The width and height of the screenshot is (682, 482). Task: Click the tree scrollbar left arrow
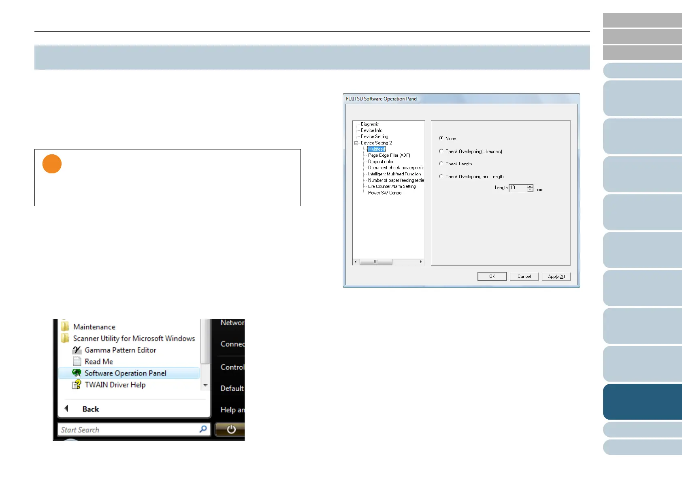click(356, 262)
